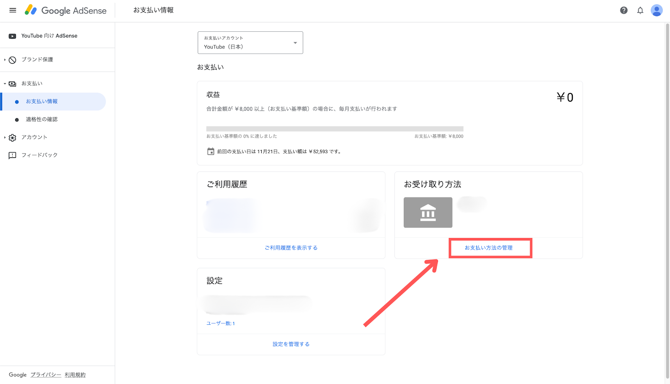Open the hamburger main menu
Screen dimensions: 670x384
click(13, 10)
